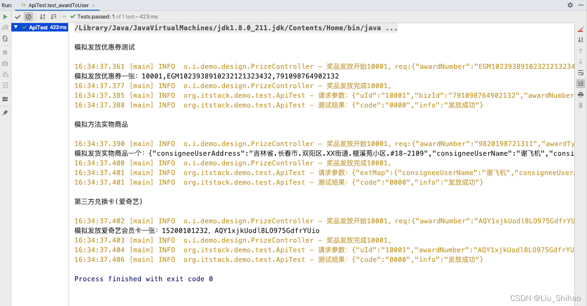The width and height of the screenshot is (587, 306).
Task: Pin the Run tab
Action: coord(5,113)
